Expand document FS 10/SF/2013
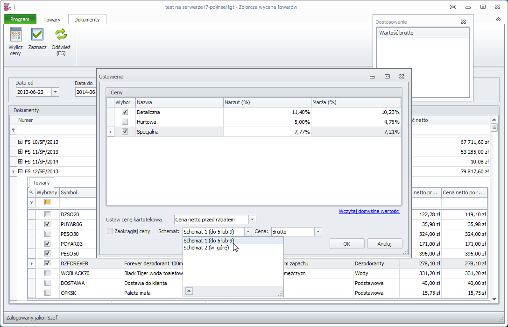Screen dimensions: 508x327 pyautogui.click(x=21, y=142)
